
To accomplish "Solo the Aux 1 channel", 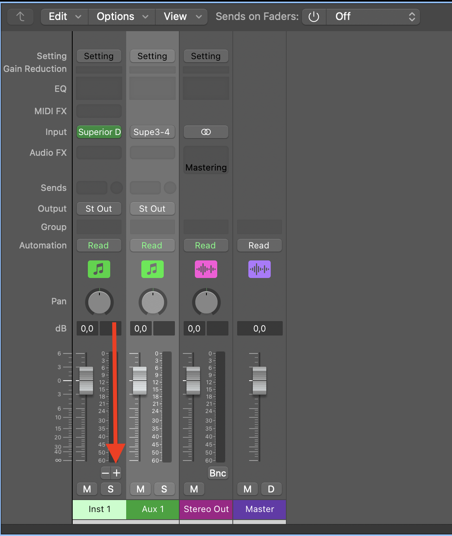I will 164,489.
